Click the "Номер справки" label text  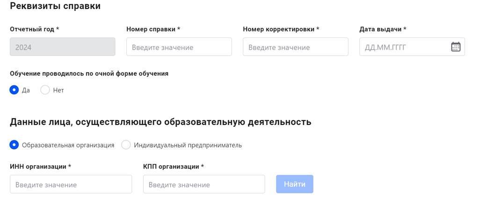(x=153, y=29)
